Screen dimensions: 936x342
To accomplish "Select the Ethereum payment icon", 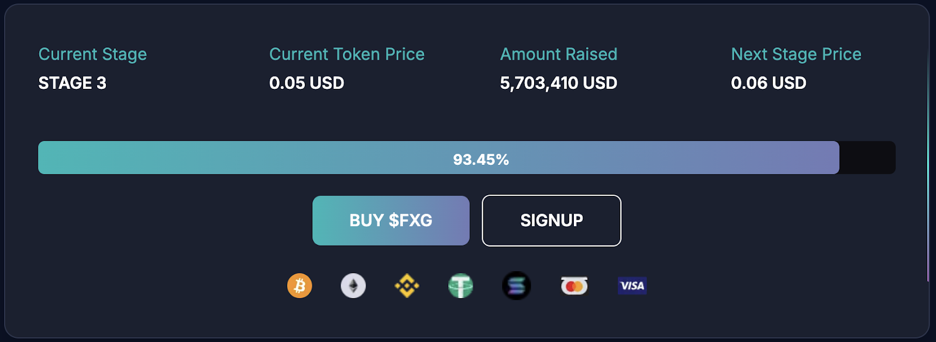I will (353, 286).
